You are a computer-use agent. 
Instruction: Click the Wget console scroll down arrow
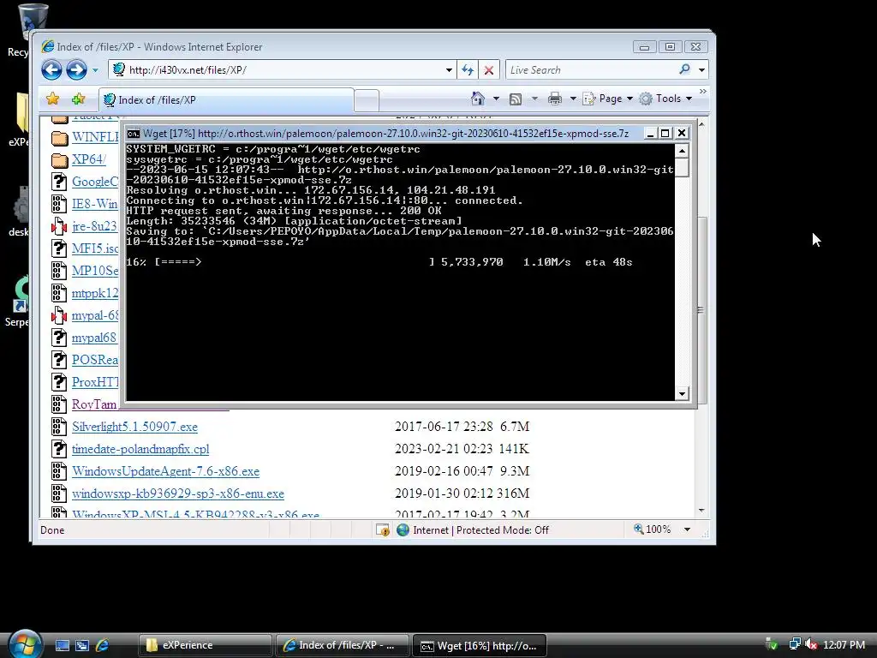pos(682,394)
